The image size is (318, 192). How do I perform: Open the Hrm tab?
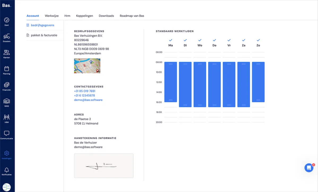pyautogui.click(x=67, y=16)
